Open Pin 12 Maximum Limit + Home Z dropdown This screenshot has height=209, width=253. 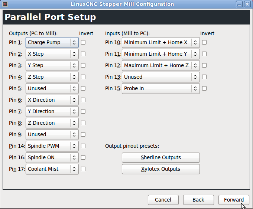[160, 65]
